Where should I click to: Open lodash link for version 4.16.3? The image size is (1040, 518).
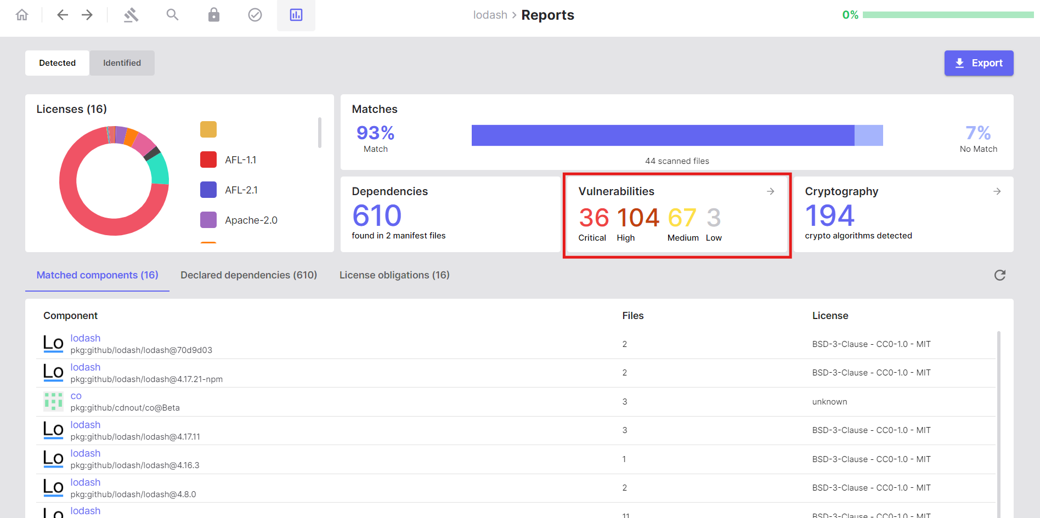86,453
